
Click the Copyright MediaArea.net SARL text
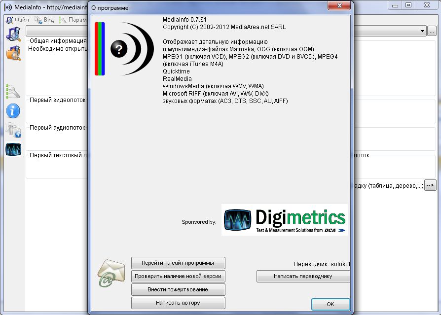pyautogui.click(x=224, y=27)
